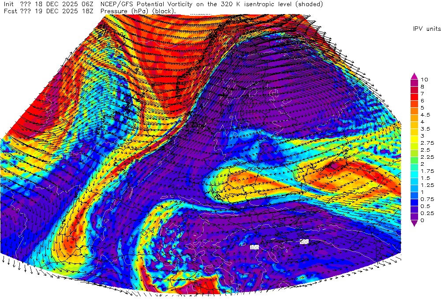Select the blue swatch between 0.5 and 0.75
441x299 pixels.
pos(414,202)
